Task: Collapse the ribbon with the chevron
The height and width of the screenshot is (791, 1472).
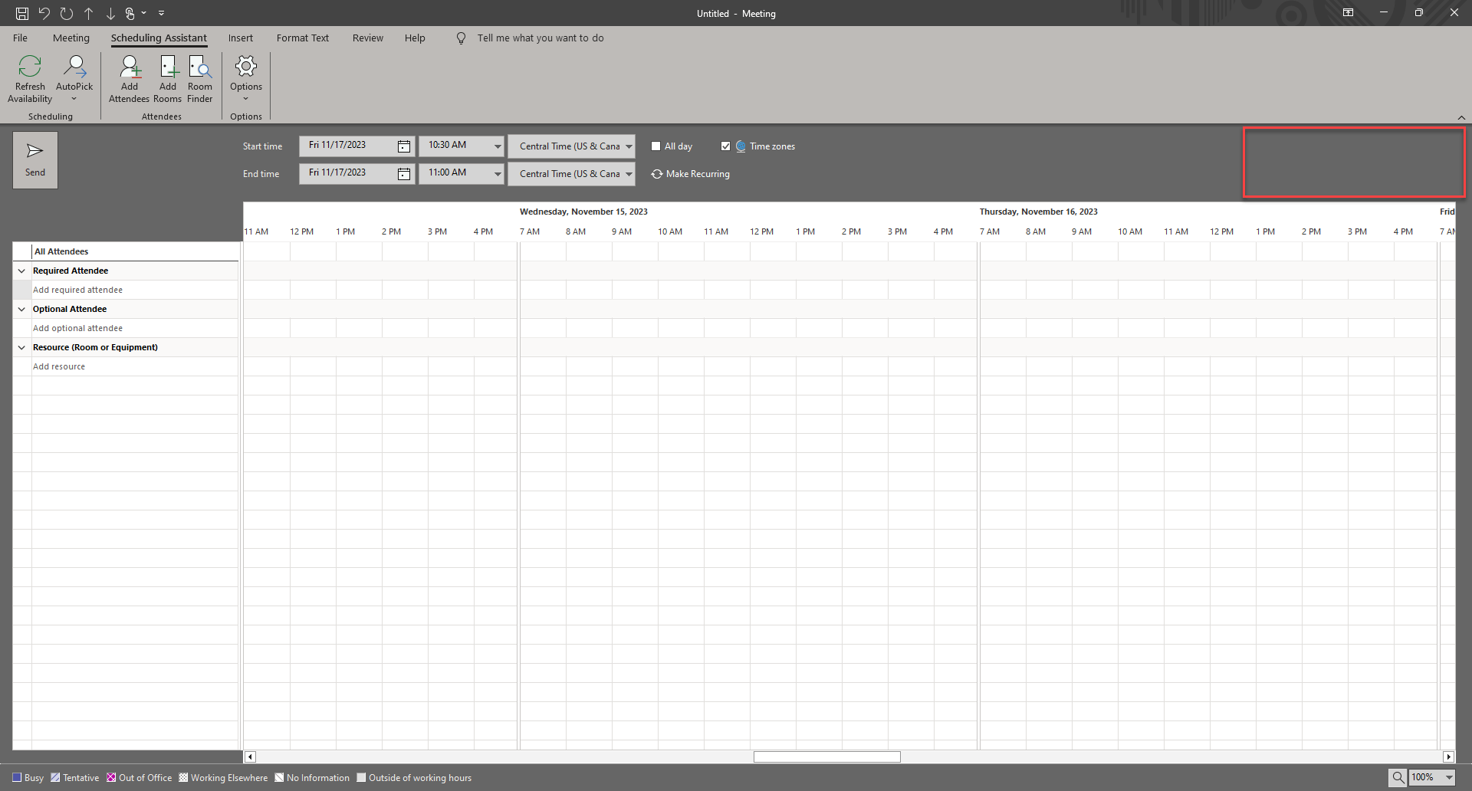Action: point(1462,117)
